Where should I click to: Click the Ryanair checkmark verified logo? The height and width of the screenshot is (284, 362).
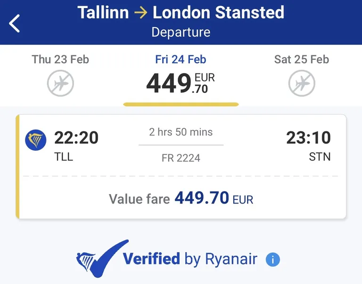point(102,259)
